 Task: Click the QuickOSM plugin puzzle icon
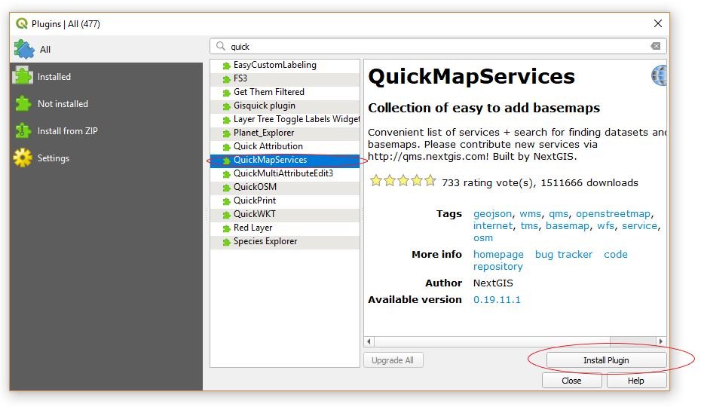(x=226, y=188)
